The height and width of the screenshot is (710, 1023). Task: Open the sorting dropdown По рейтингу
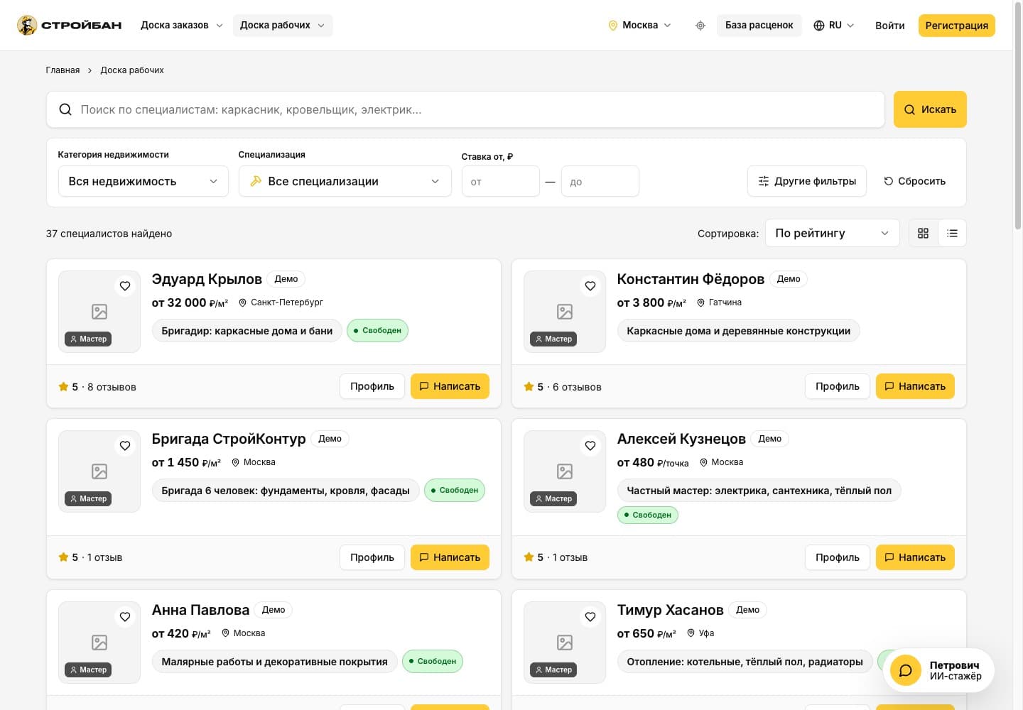click(833, 233)
